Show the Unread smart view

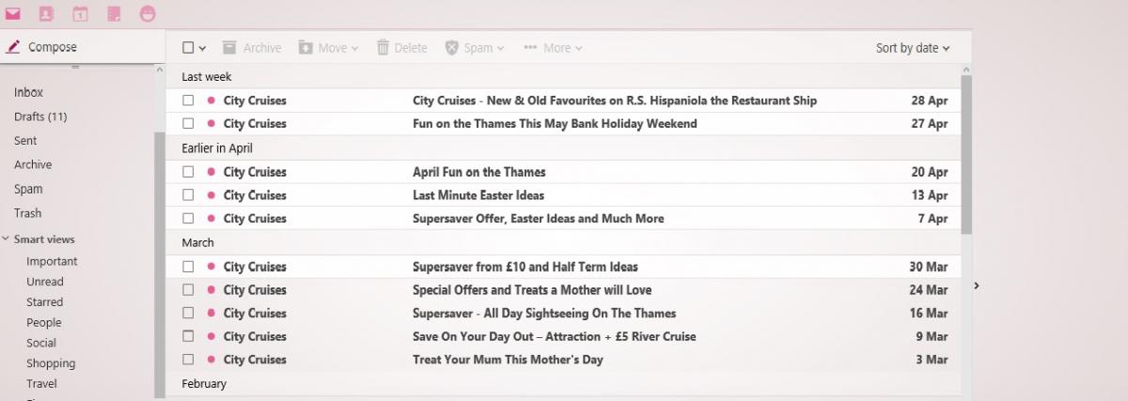click(x=45, y=282)
